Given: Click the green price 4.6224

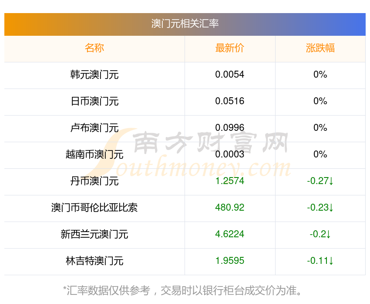Looking at the screenshot, I should click(229, 234).
